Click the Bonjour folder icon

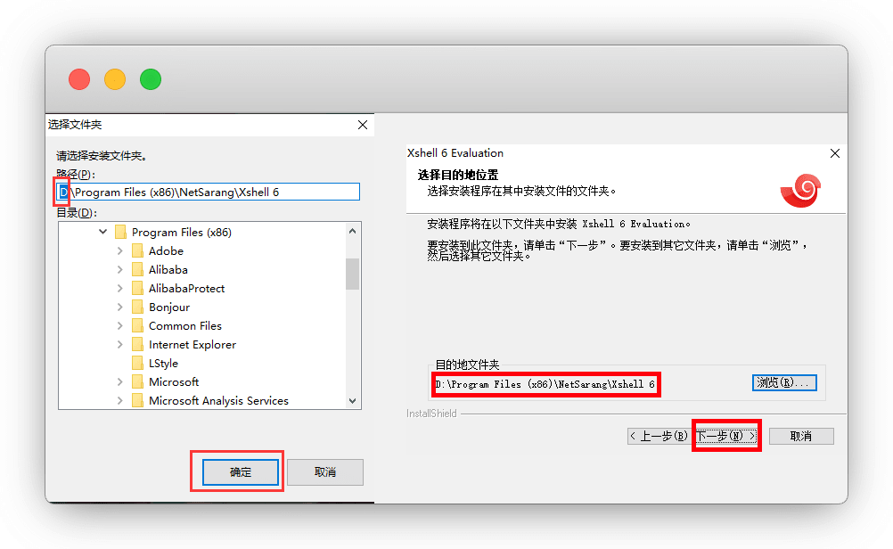pos(137,307)
